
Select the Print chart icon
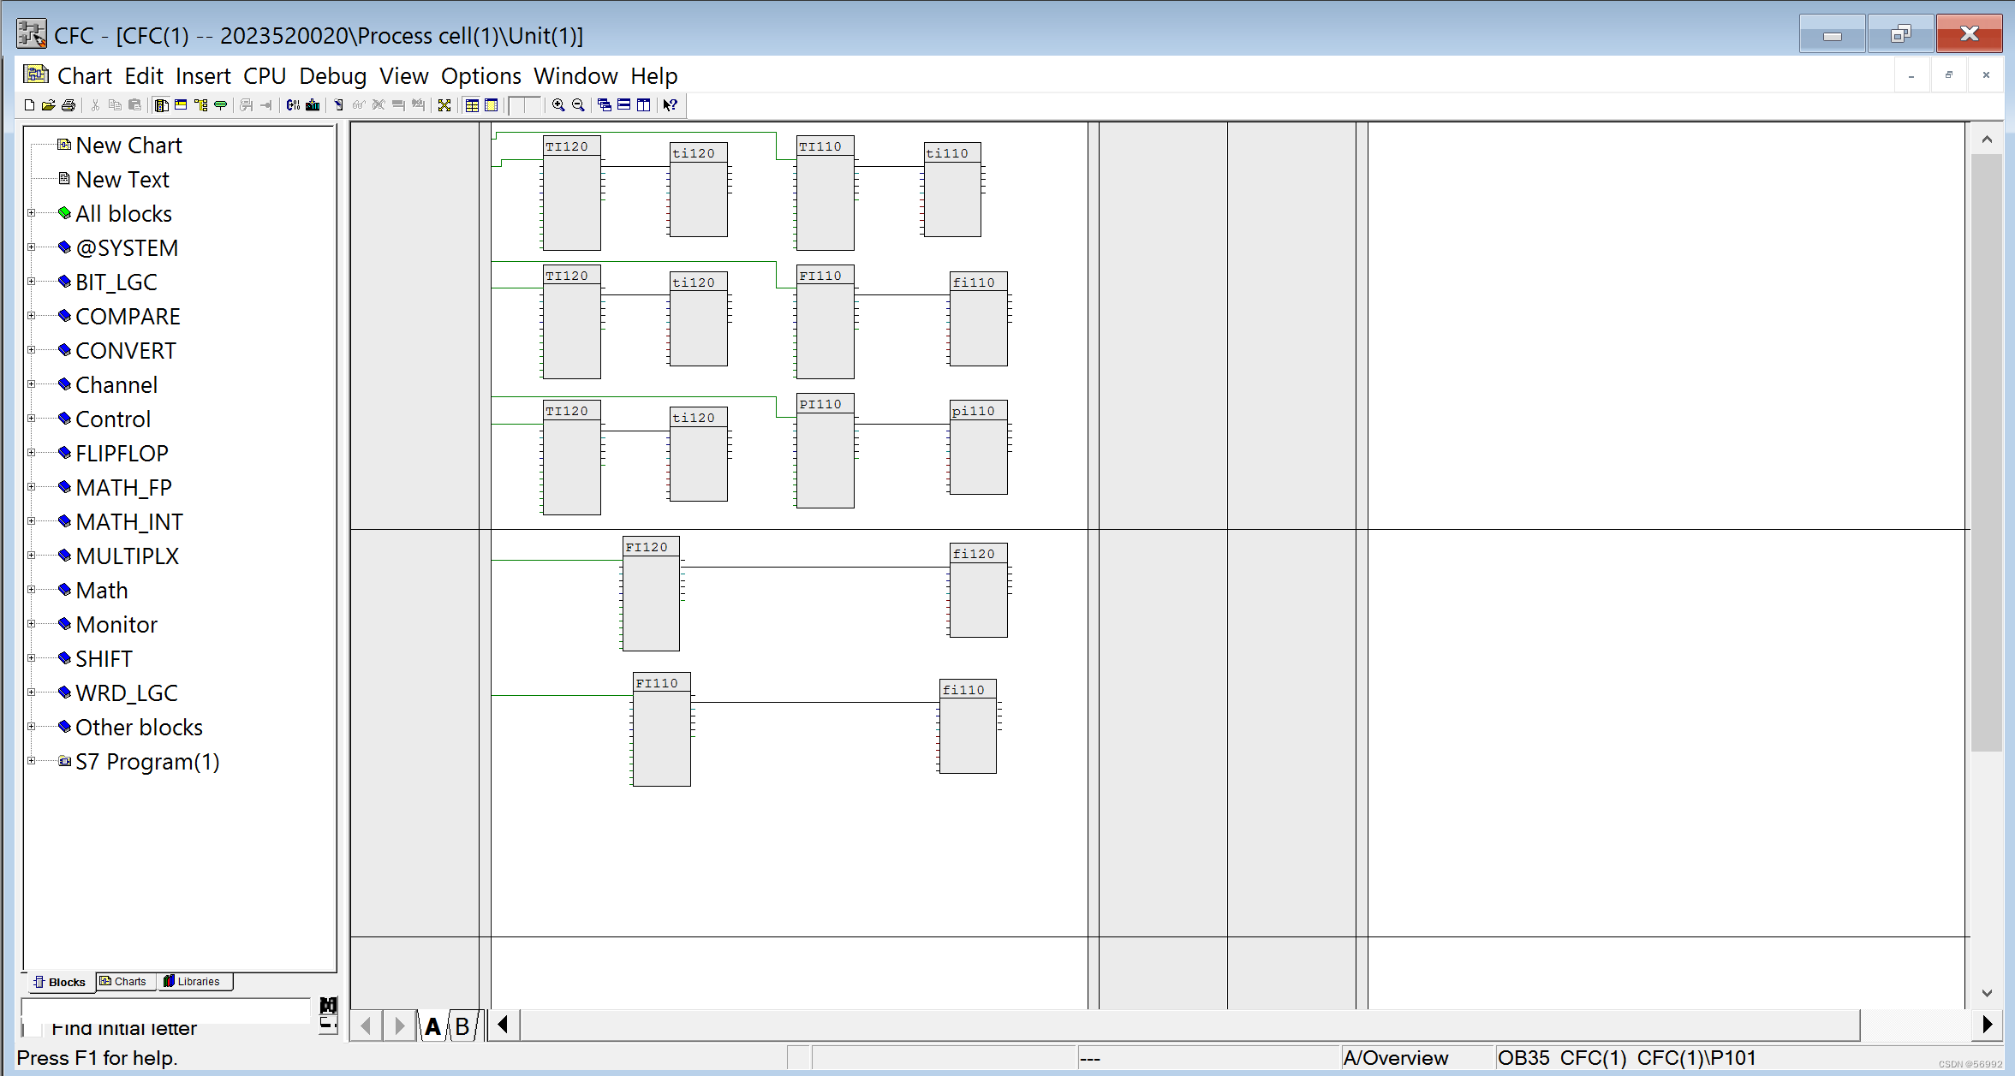click(69, 104)
